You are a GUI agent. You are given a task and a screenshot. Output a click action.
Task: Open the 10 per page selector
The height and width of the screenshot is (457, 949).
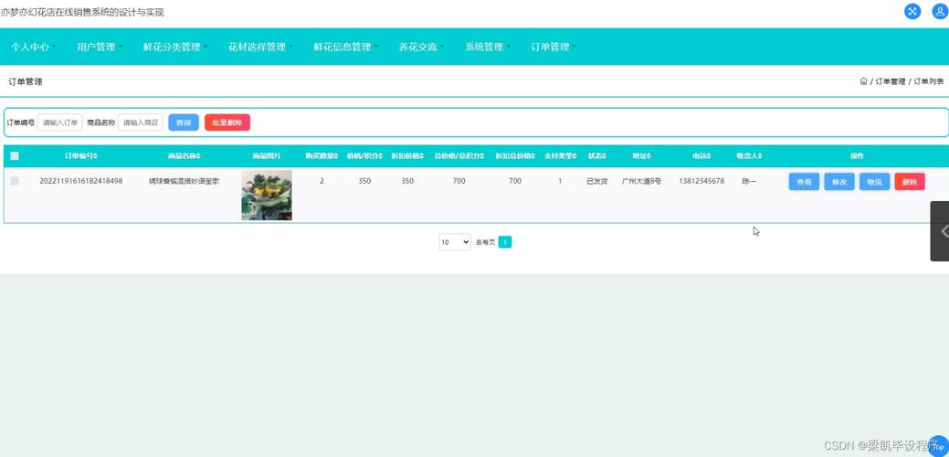(455, 242)
